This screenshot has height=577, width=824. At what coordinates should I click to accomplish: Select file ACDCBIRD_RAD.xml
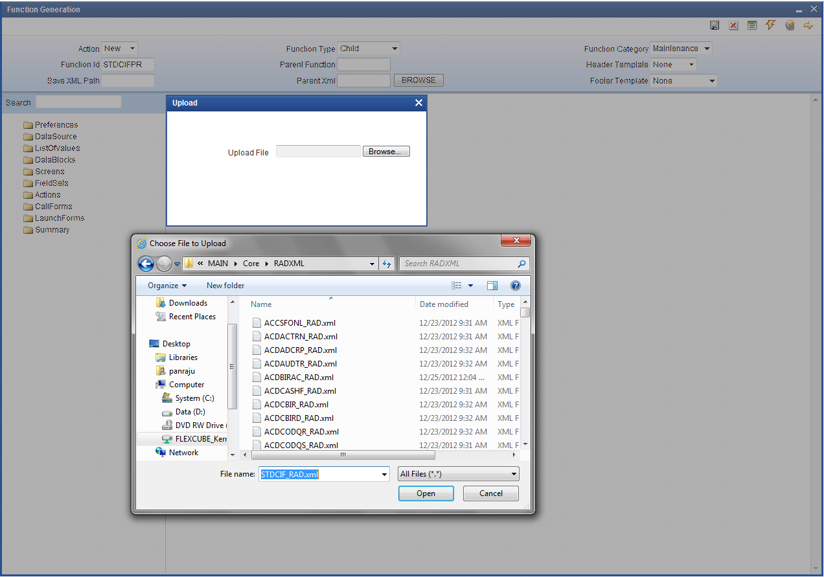(x=299, y=418)
